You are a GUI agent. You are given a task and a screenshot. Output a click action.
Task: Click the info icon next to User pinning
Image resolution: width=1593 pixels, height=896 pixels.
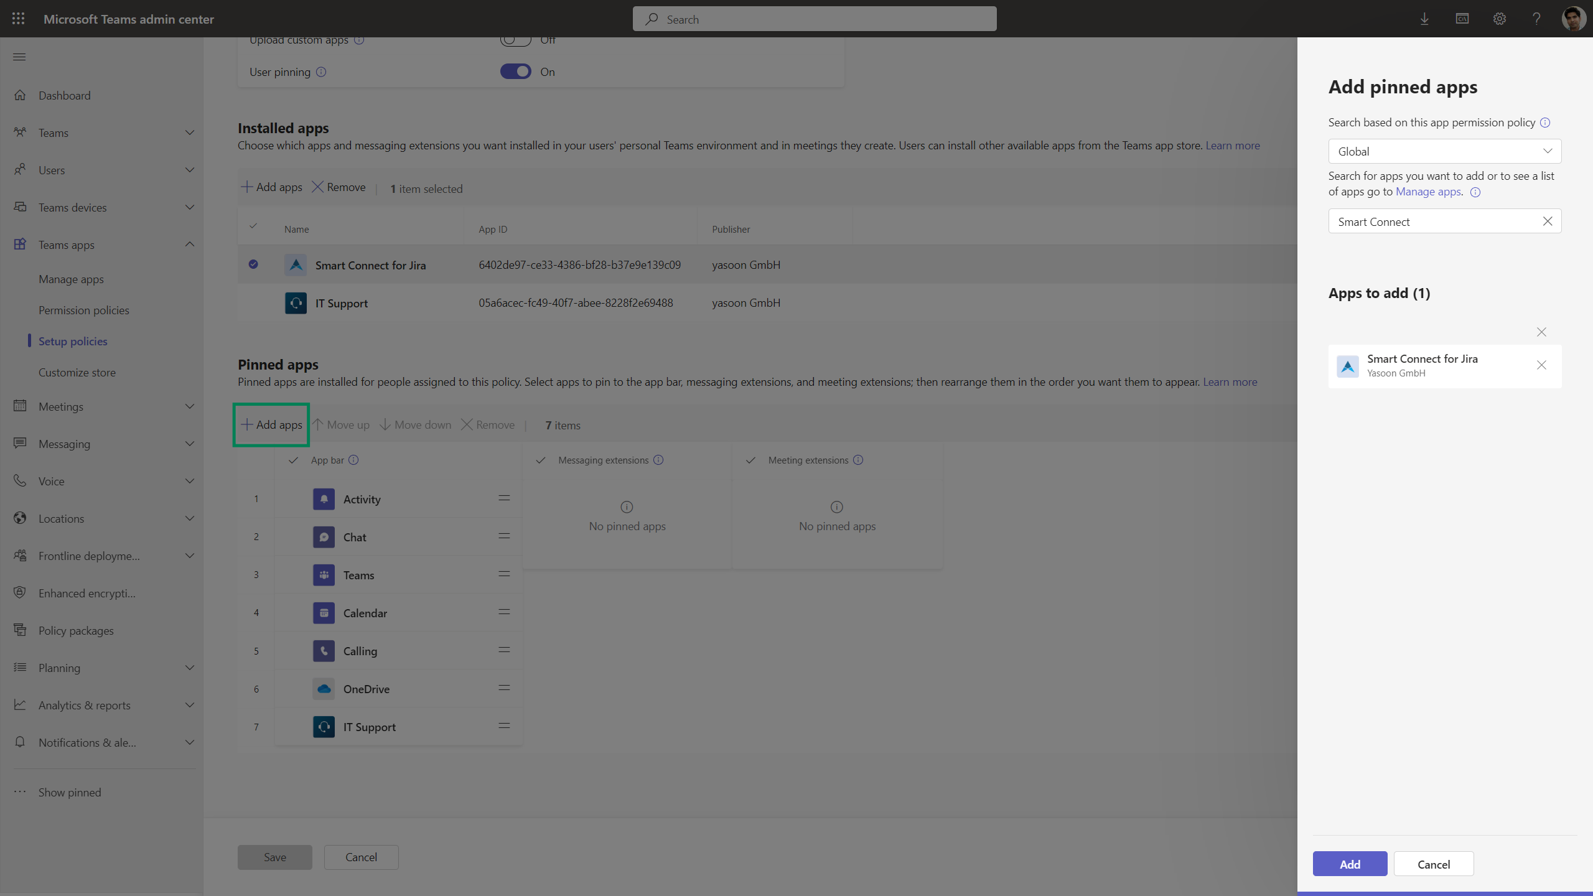coord(321,72)
